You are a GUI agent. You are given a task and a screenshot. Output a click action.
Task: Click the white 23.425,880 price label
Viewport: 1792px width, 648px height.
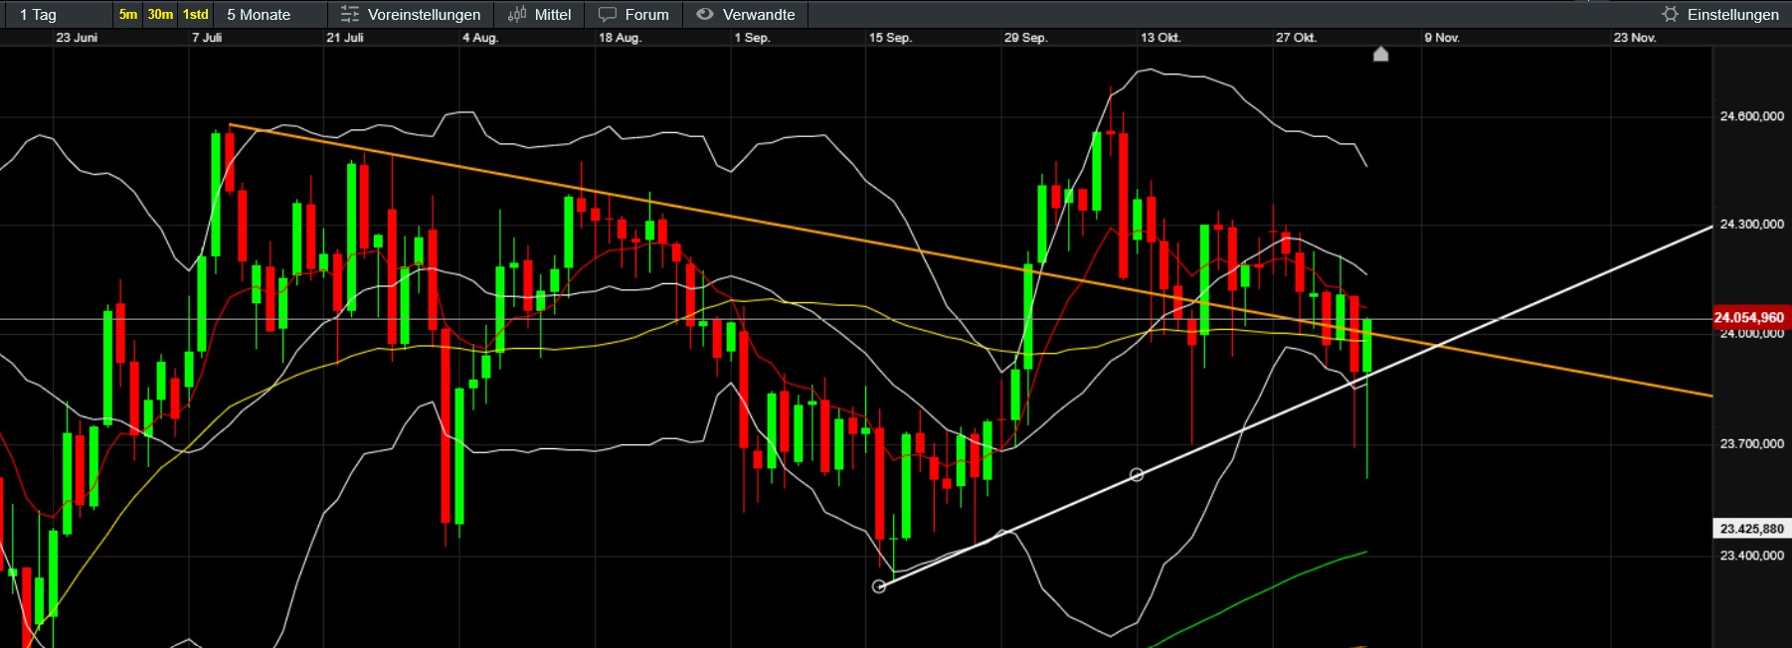[1750, 529]
